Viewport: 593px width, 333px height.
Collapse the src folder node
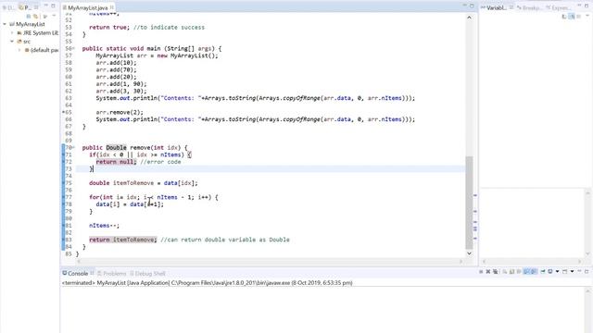tap(12, 42)
